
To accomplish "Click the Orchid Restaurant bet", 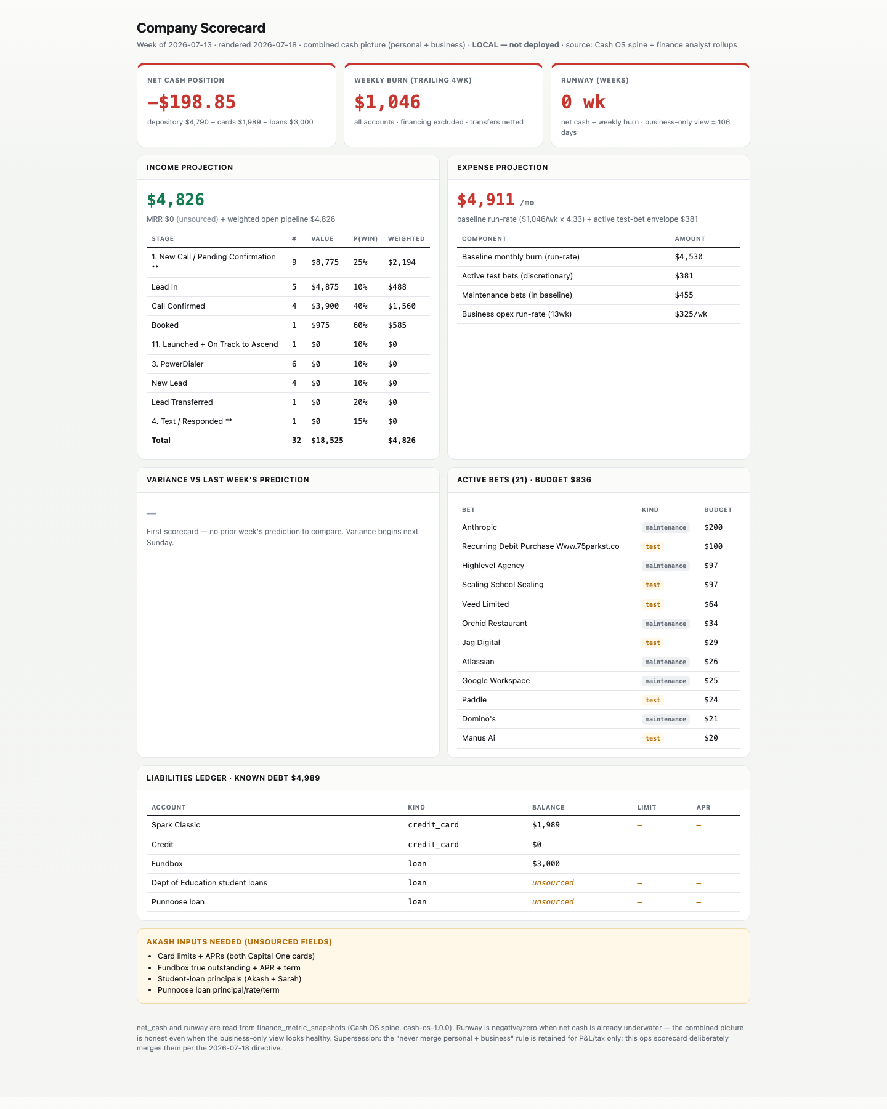I will pos(495,624).
